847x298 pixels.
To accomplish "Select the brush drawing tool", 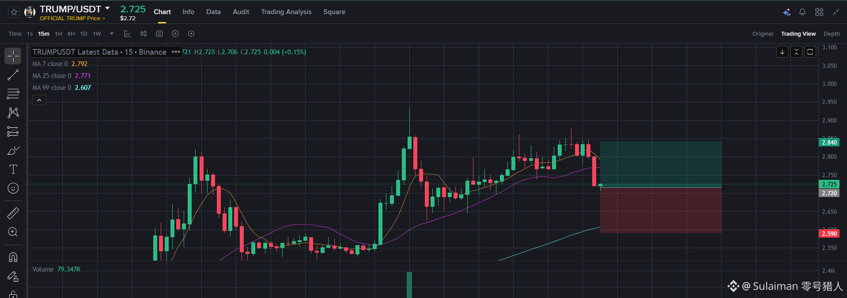I will 13,150.
